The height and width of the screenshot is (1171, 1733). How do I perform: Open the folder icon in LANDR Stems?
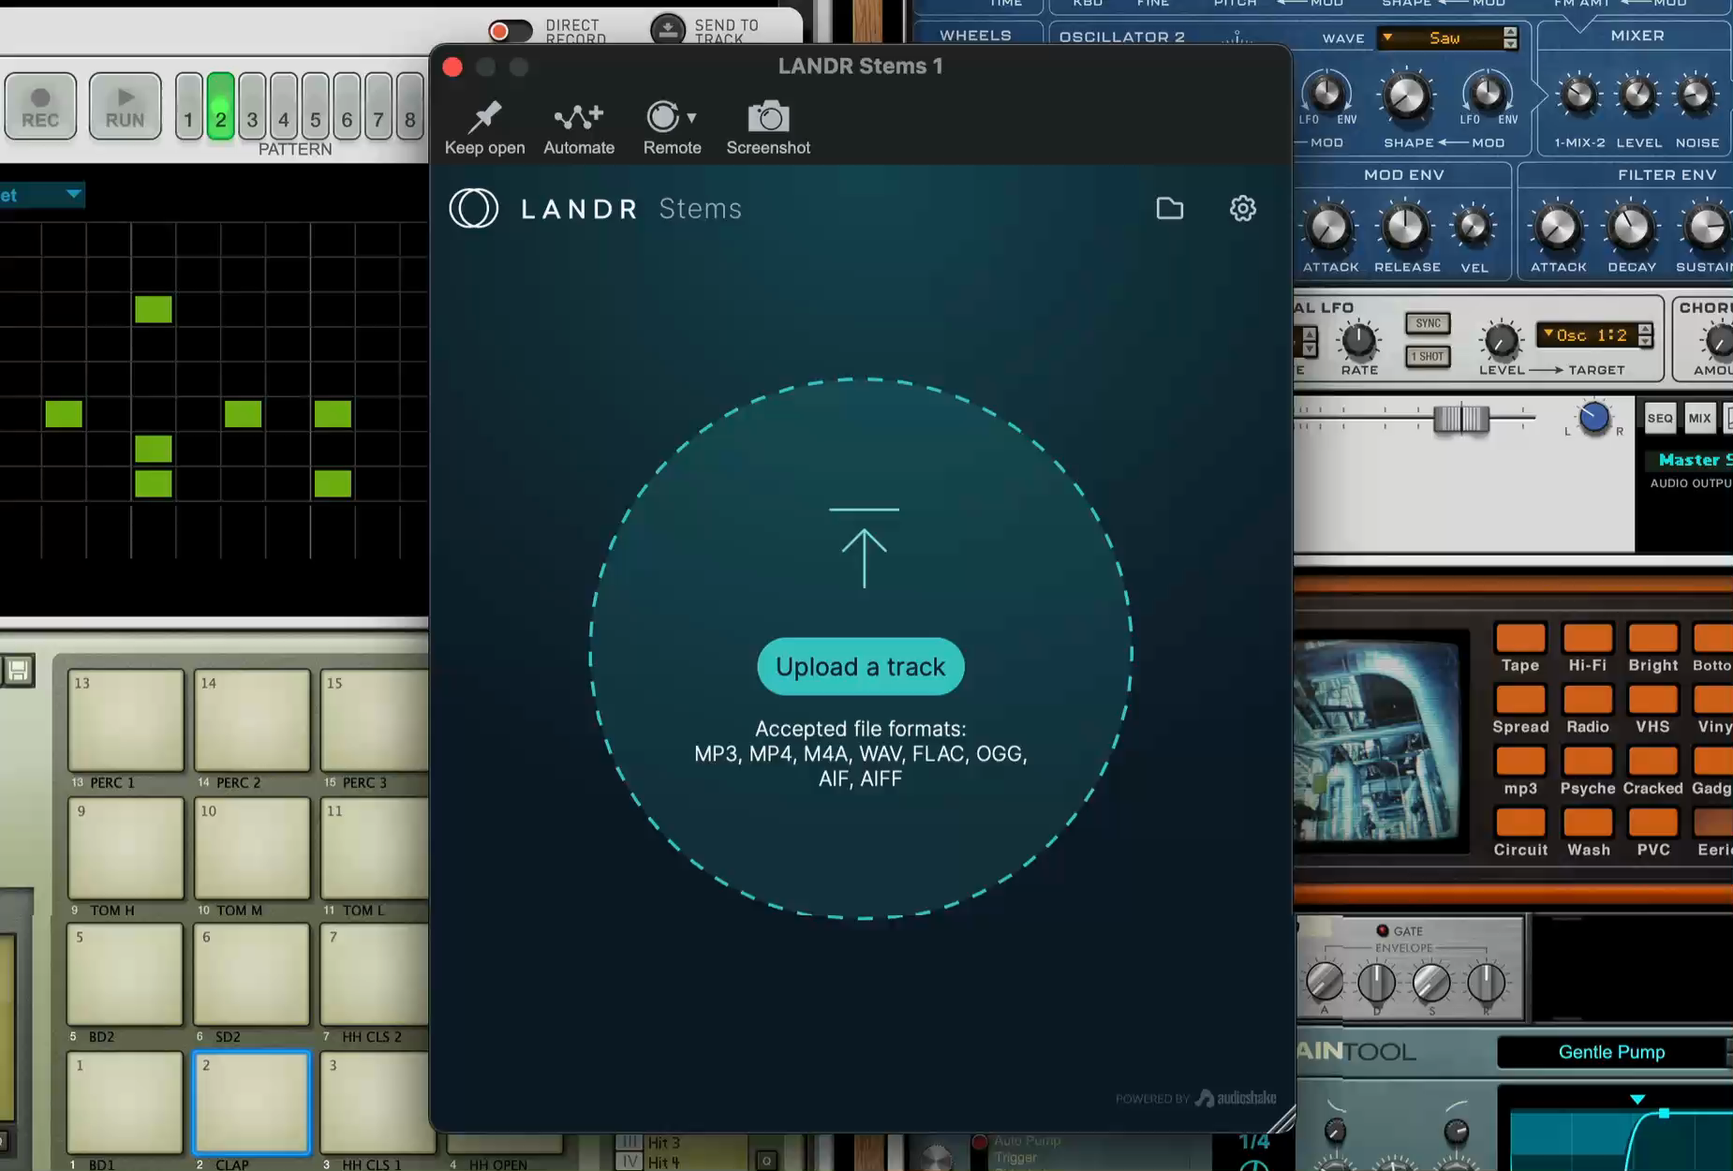[1170, 208]
